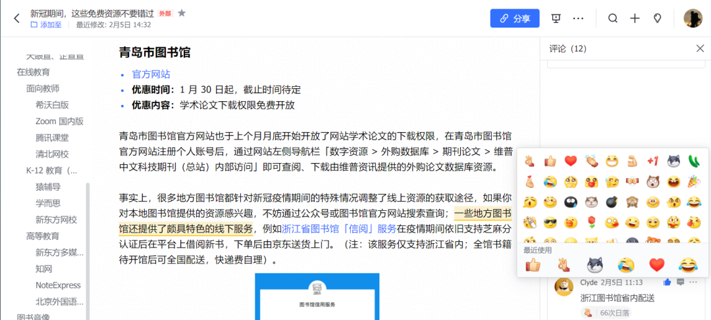Viewport: 711px width, 320px height.
Task: Click the library credit service image
Action: coord(317,296)
